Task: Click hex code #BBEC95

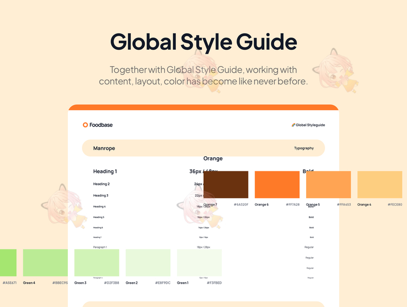Action: click(60, 283)
